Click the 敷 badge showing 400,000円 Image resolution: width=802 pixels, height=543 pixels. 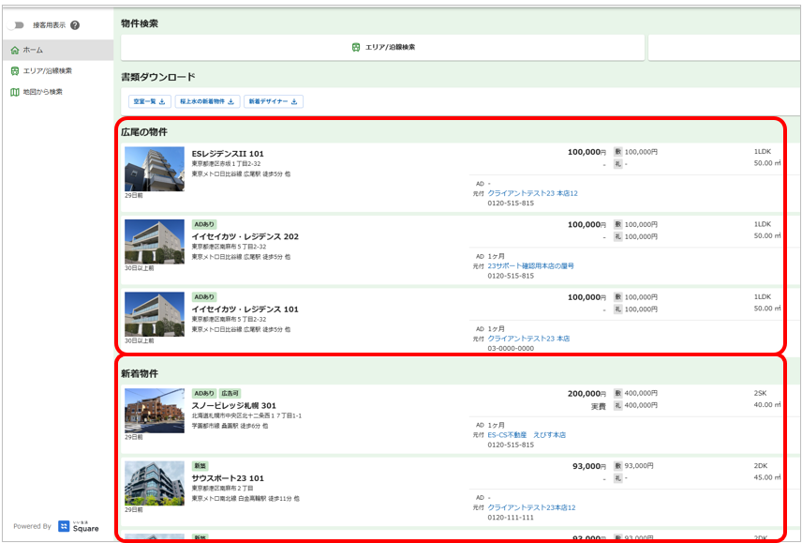pyautogui.click(x=617, y=394)
